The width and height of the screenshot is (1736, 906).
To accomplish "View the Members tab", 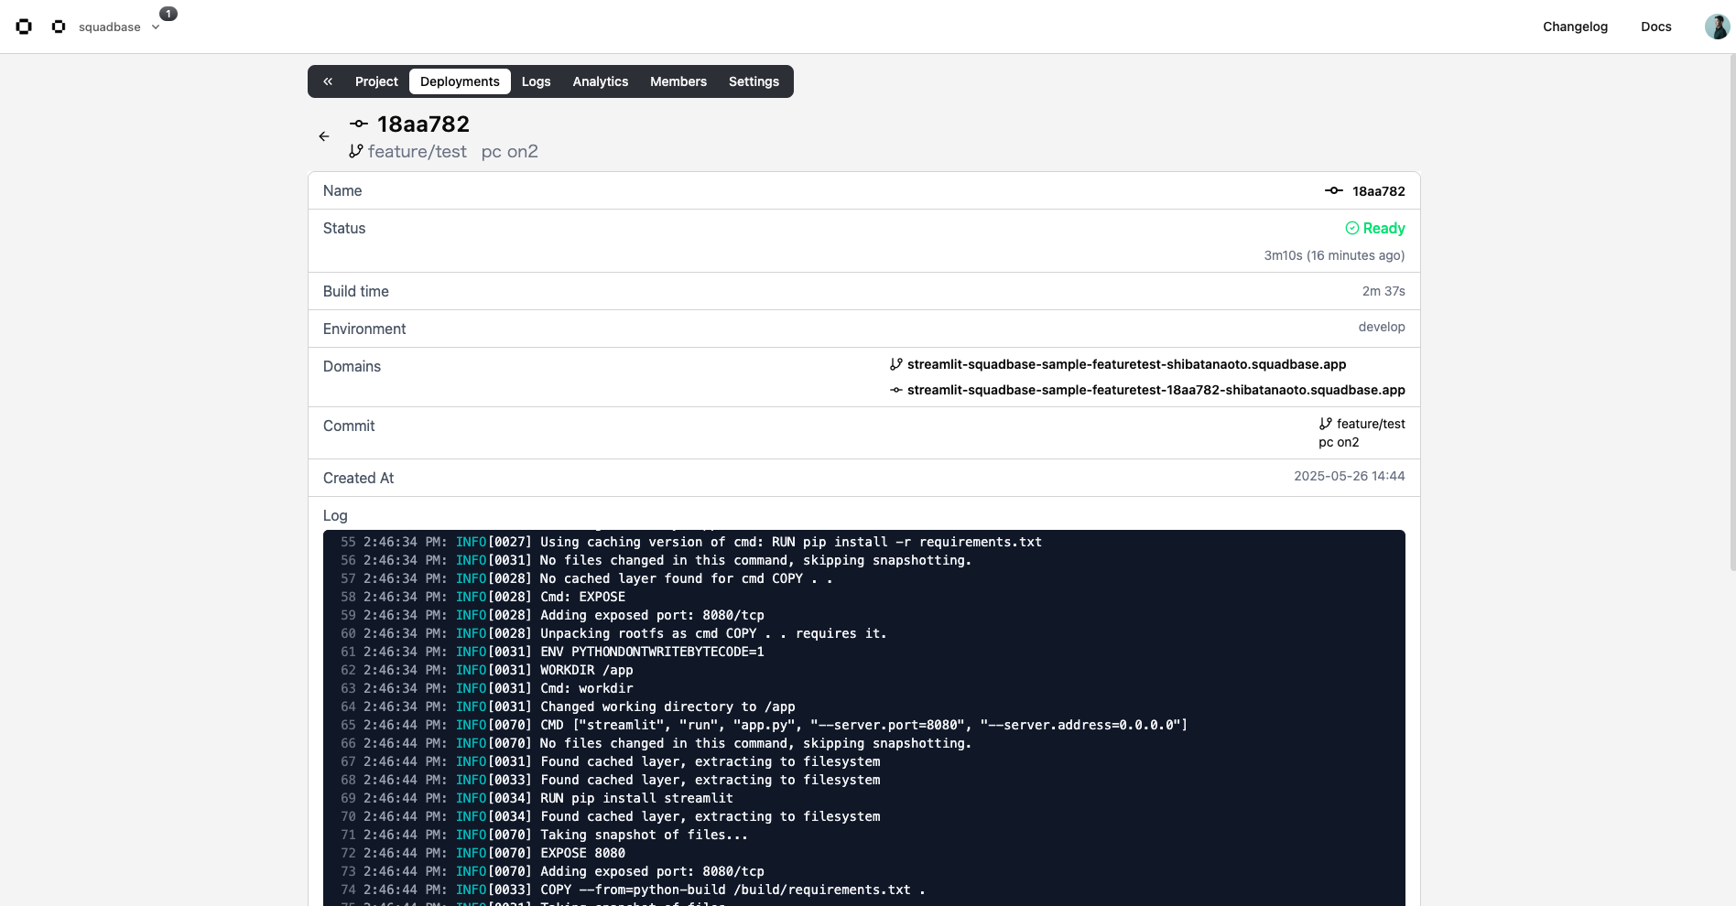I will tap(678, 81).
